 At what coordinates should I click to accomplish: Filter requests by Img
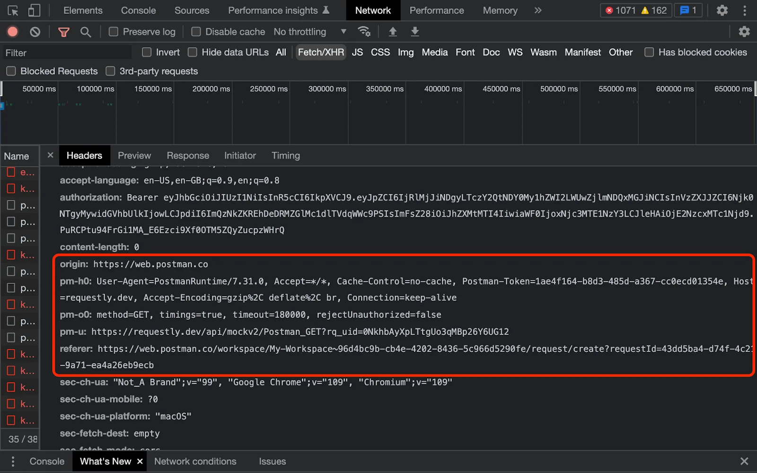(x=405, y=52)
